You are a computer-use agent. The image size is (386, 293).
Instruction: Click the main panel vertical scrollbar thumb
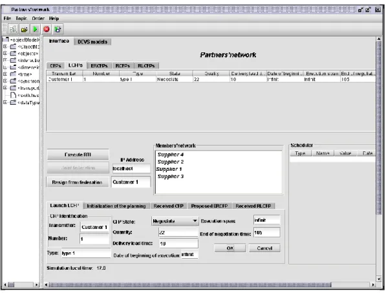(379, 128)
